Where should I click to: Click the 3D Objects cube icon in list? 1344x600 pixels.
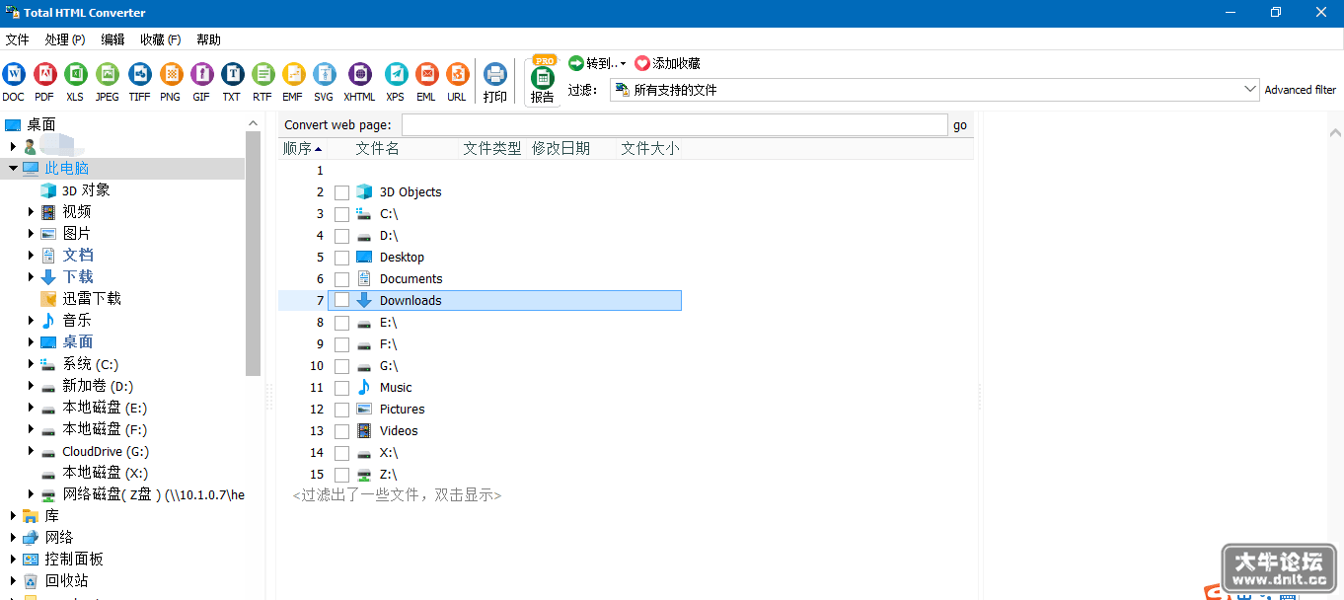click(x=364, y=191)
